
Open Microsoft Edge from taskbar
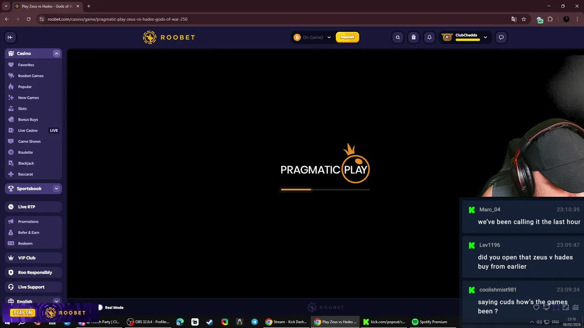180,322
